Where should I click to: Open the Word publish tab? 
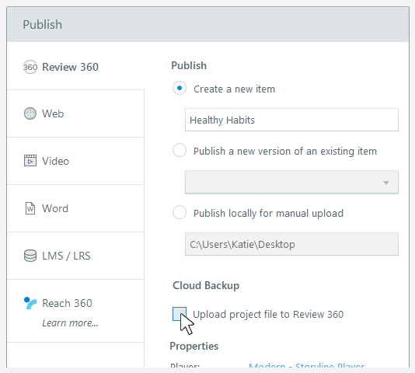(x=75, y=208)
